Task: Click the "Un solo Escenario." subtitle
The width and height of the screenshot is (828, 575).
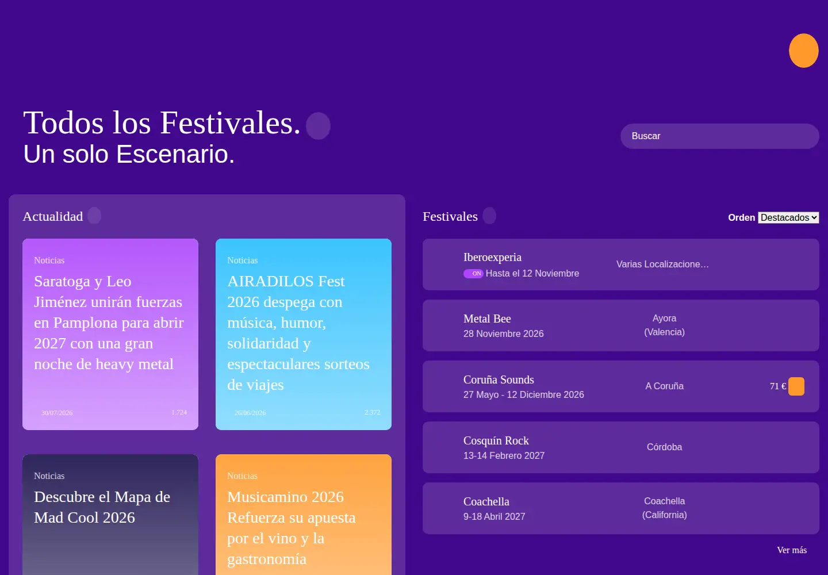Action: [129, 154]
